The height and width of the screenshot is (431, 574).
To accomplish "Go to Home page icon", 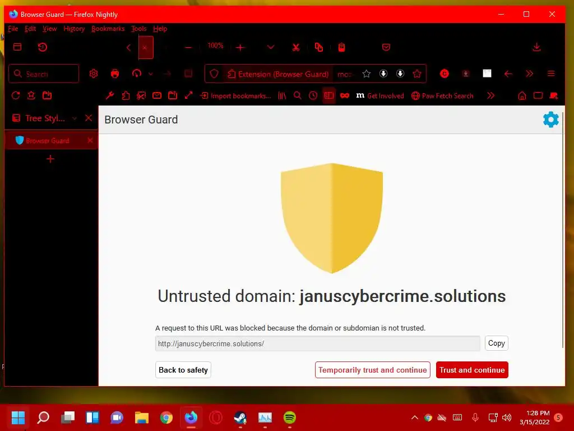I will (522, 95).
